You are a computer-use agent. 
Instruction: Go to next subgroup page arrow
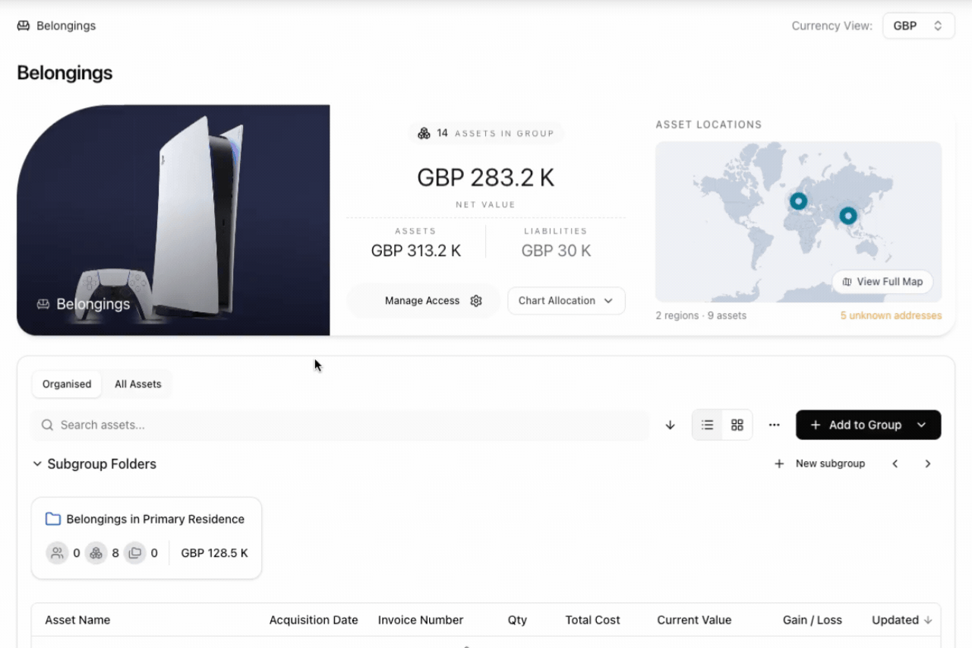pyautogui.click(x=927, y=463)
